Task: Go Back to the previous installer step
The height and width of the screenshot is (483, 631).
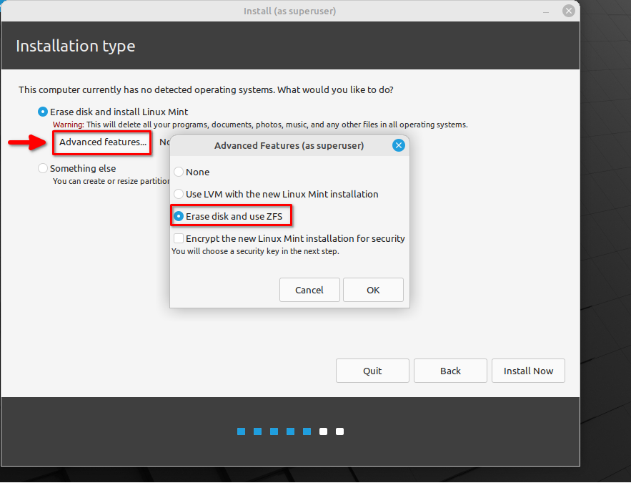Action: 450,371
